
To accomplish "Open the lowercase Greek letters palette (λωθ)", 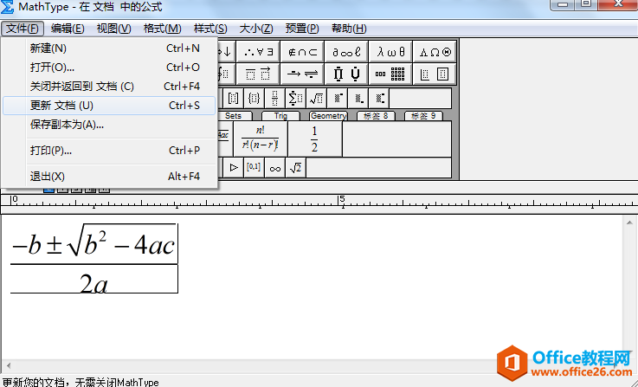I will pyautogui.click(x=390, y=52).
